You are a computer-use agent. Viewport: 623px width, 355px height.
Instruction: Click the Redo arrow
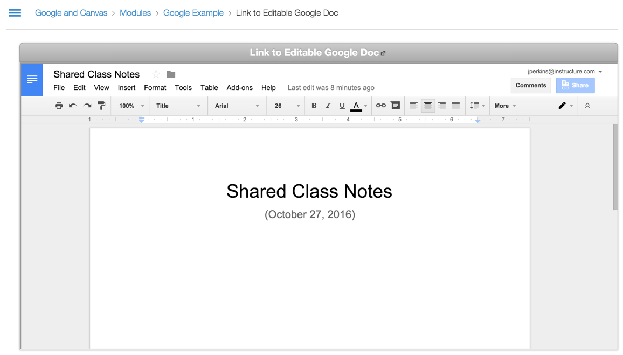point(87,106)
